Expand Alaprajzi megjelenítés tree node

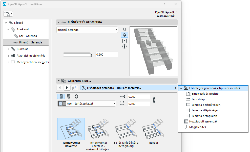tap(8, 56)
